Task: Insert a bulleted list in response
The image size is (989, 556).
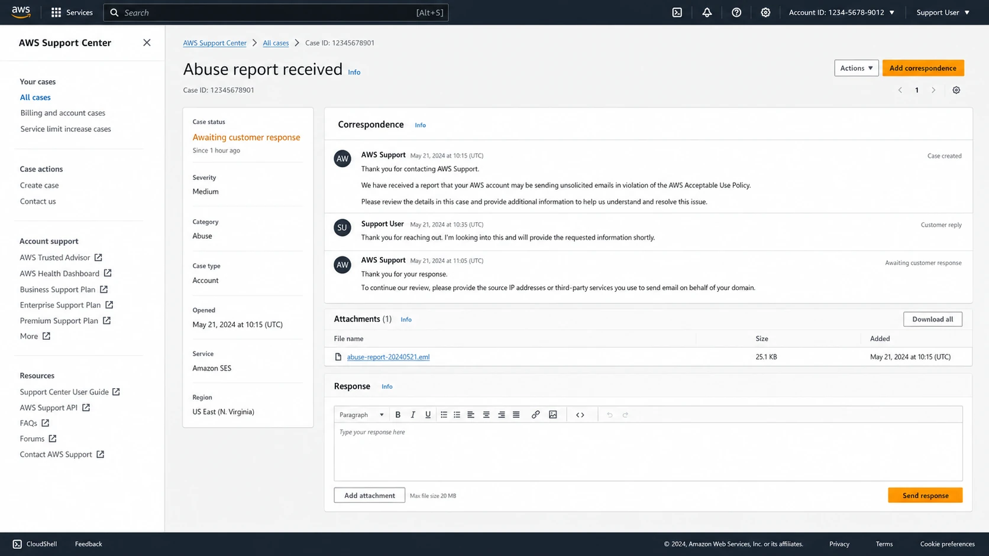Action: [x=444, y=415]
